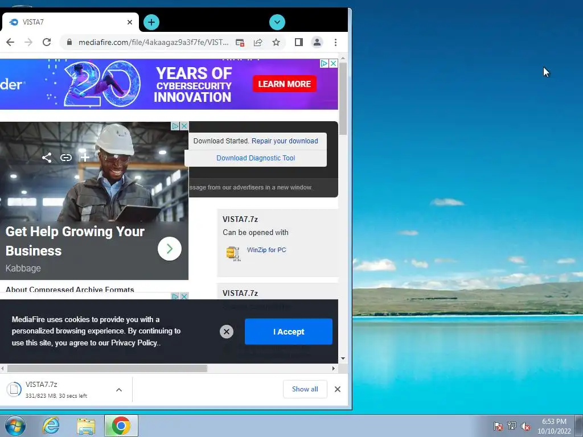Image resolution: width=583 pixels, height=437 pixels.
Task: Click the share page icon
Action: [x=258, y=42]
